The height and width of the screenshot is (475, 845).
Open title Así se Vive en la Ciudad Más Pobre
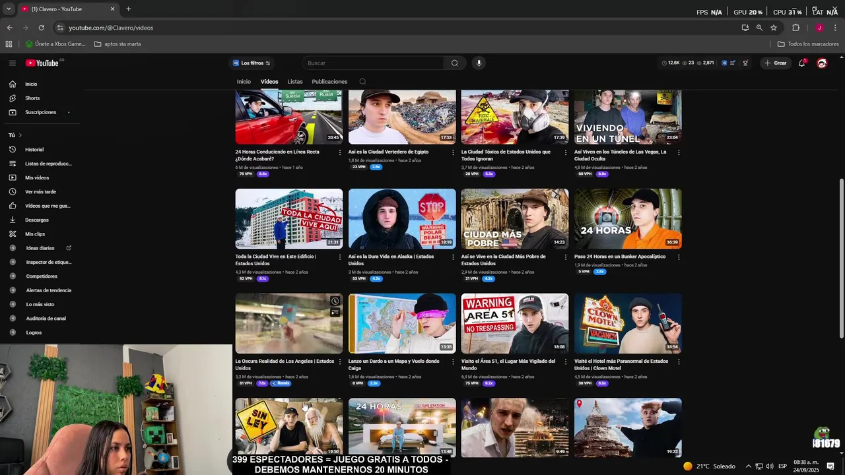coord(504,260)
